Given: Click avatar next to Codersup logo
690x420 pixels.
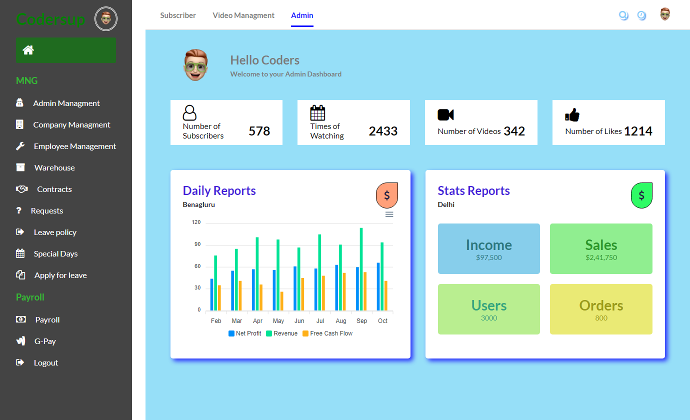Looking at the screenshot, I should 106,19.
